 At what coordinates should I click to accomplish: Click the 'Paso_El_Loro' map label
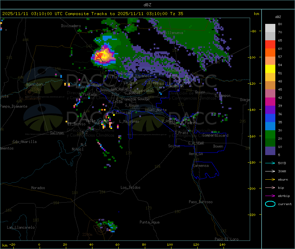click(226, 239)
